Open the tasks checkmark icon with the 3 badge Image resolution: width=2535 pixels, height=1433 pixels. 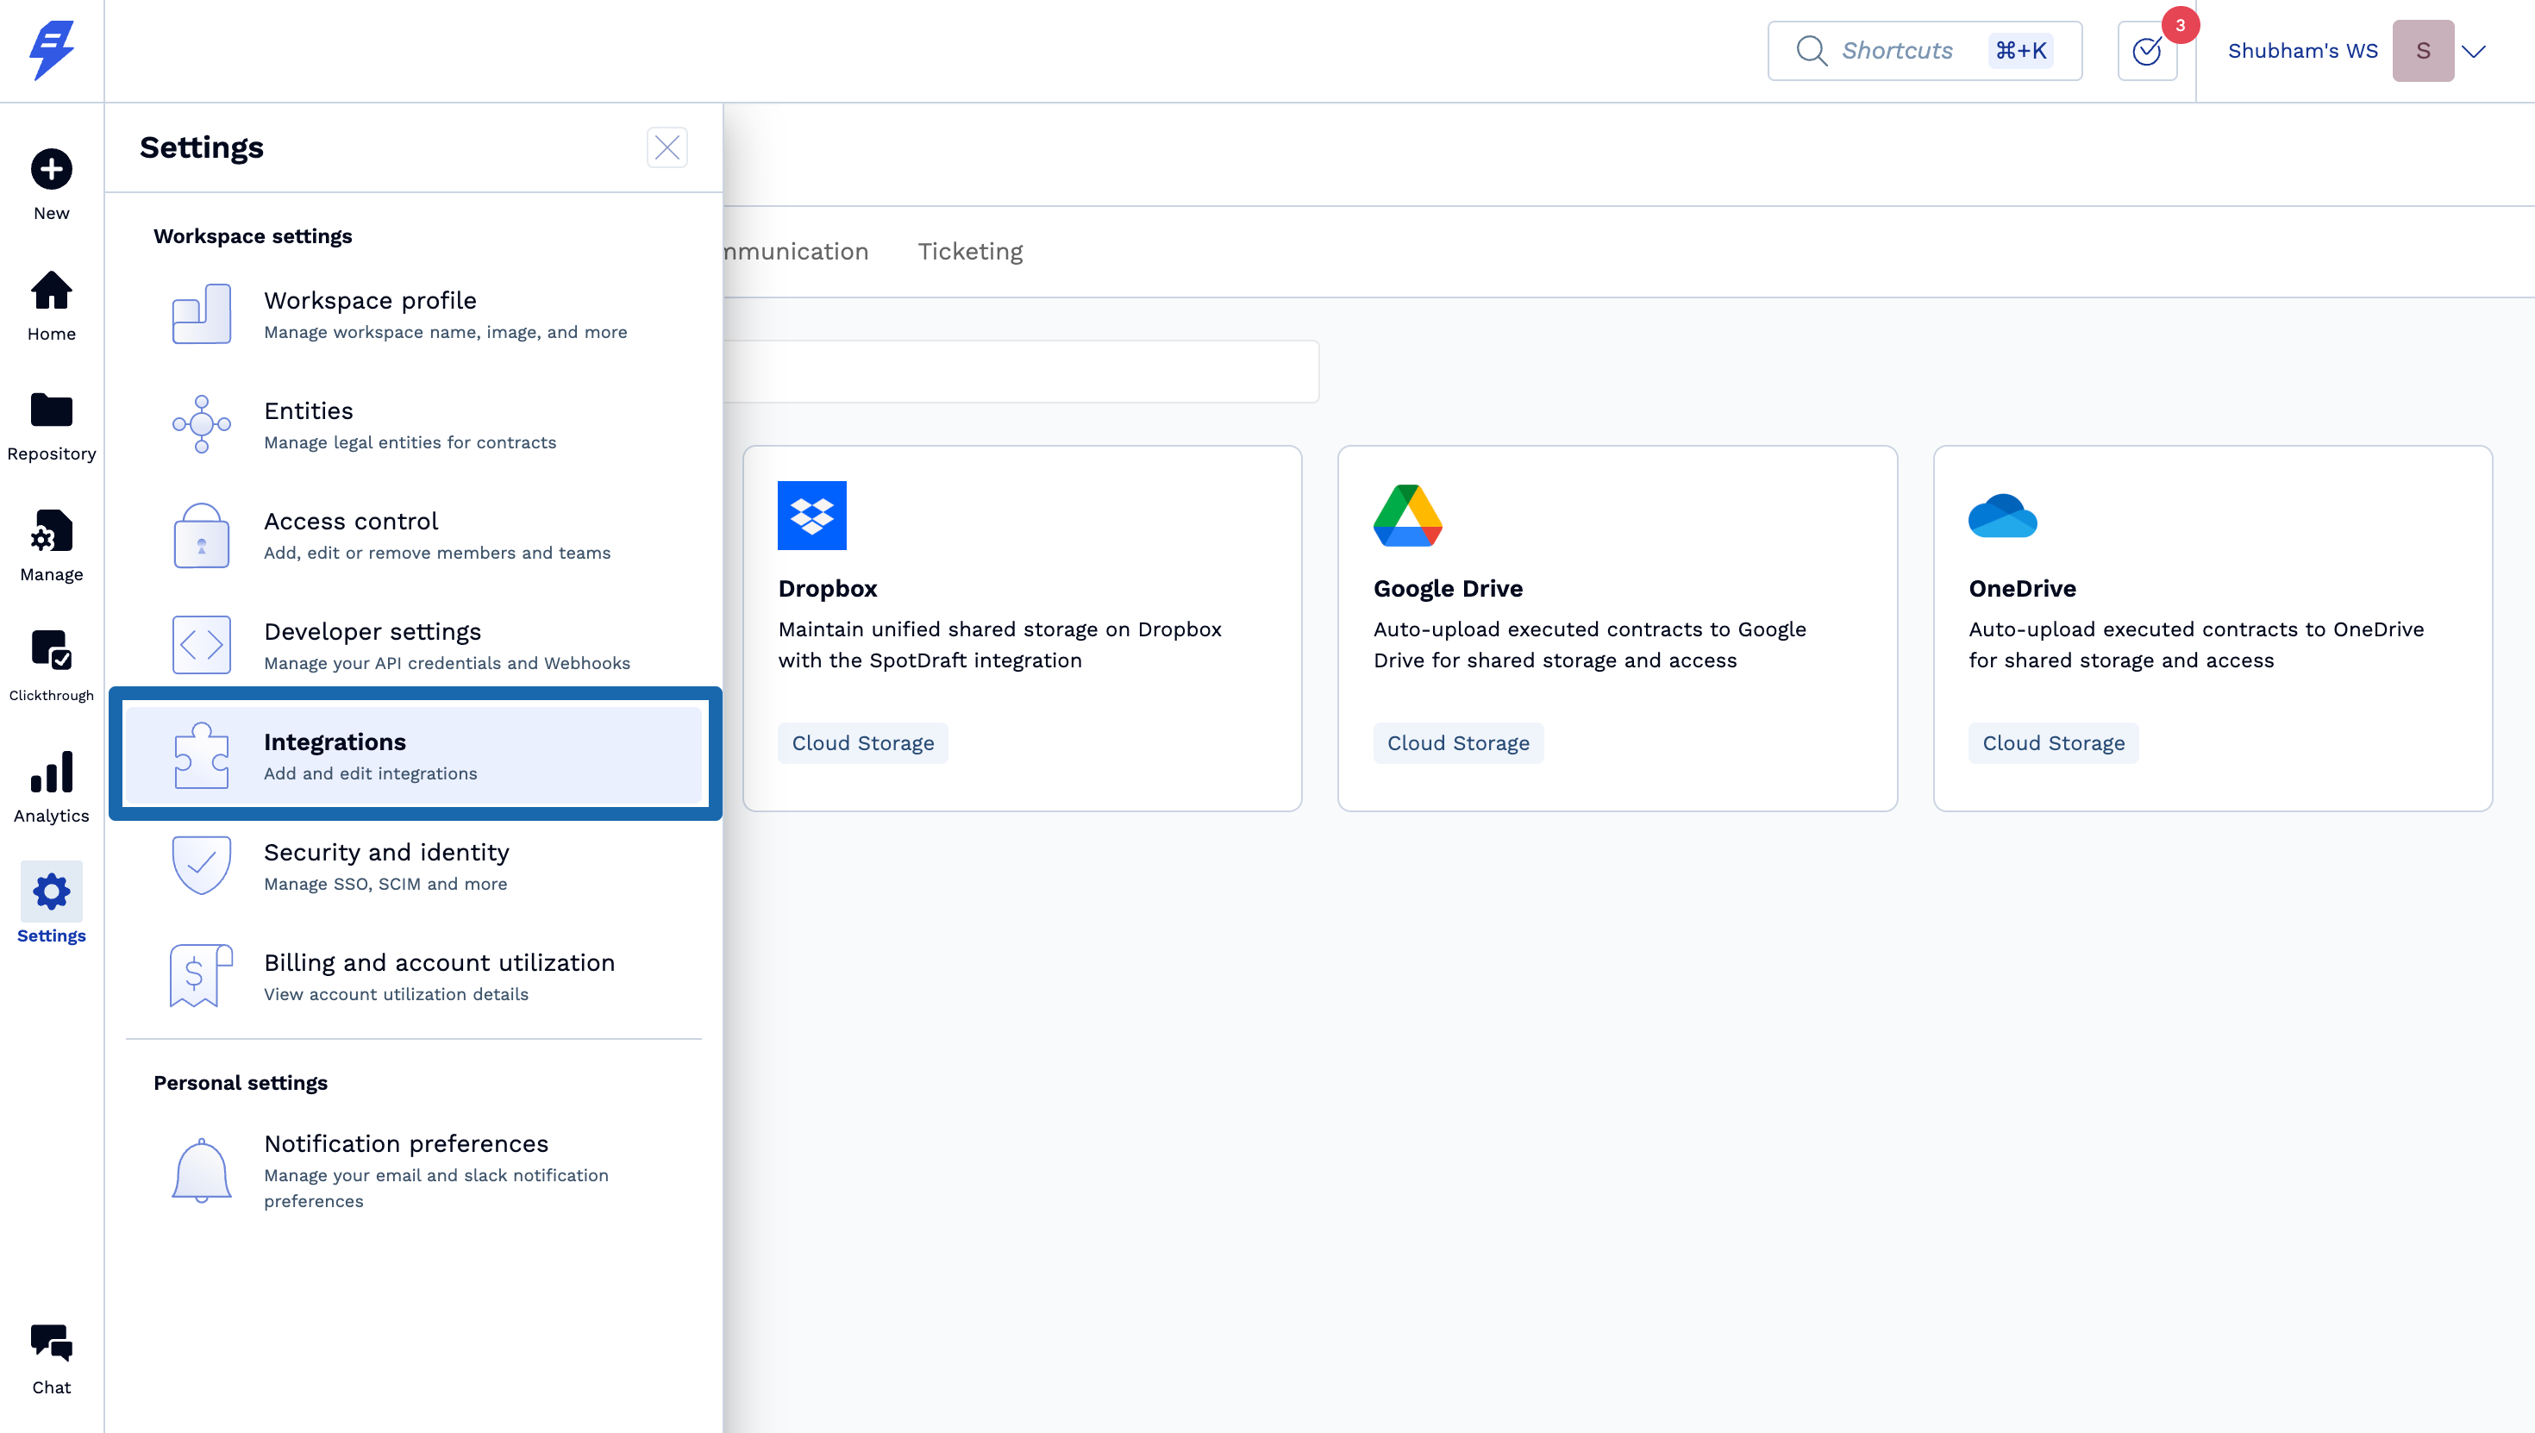tap(2146, 51)
